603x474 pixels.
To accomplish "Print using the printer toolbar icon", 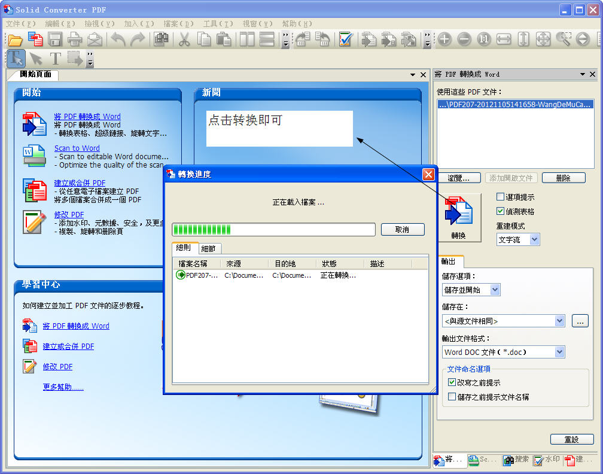I will click(75, 39).
